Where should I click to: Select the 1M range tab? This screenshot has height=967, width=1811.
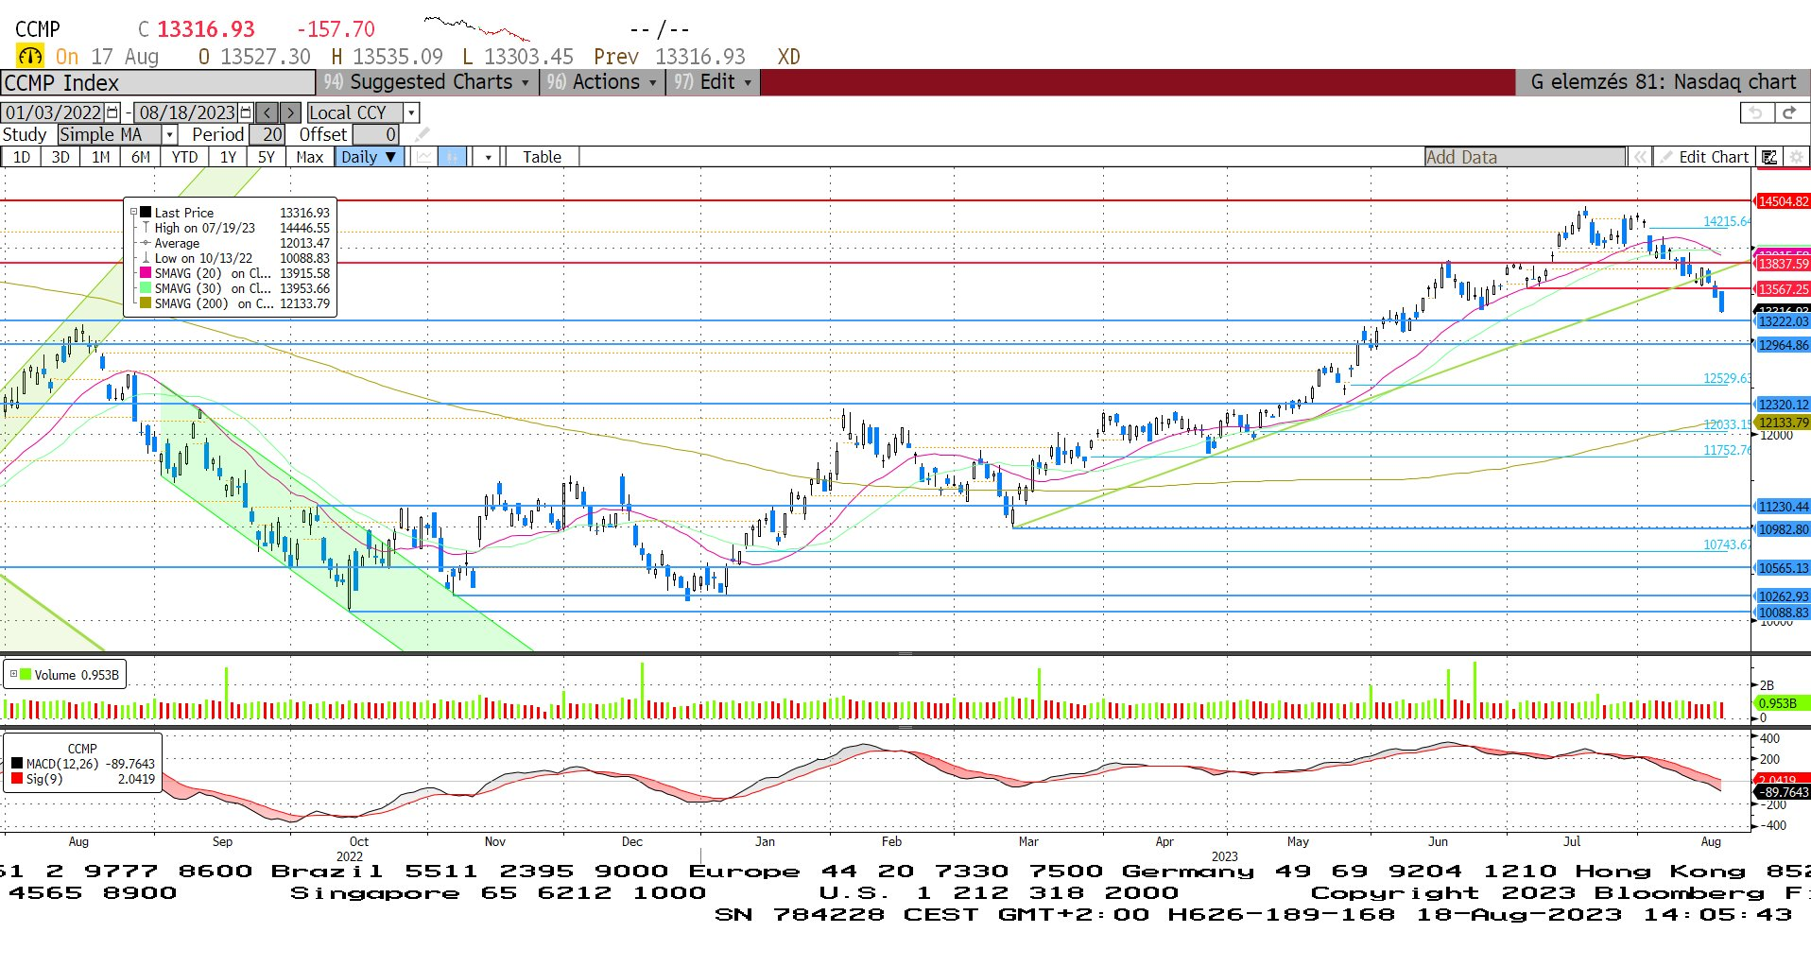pyautogui.click(x=100, y=157)
